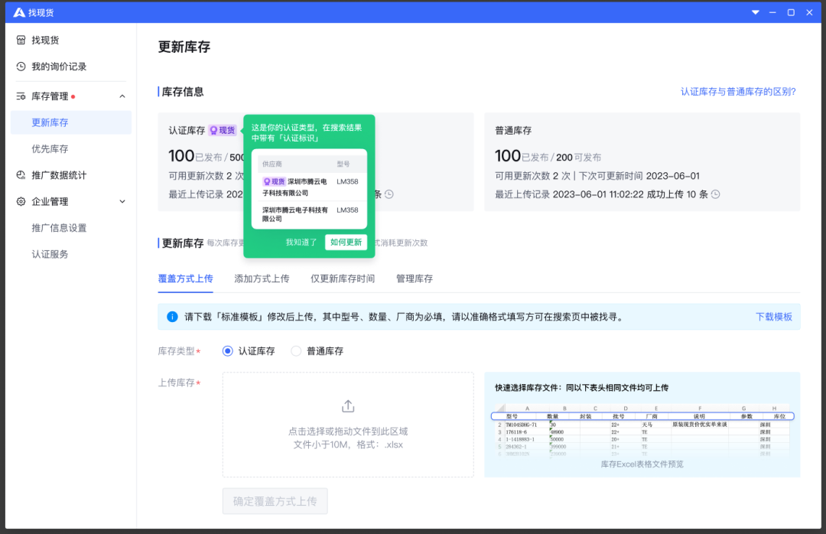Select the 推广数据统计 chart icon
The width and height of the screenshot is (826, 534).
pyautogui.click(x=21, y=174)
